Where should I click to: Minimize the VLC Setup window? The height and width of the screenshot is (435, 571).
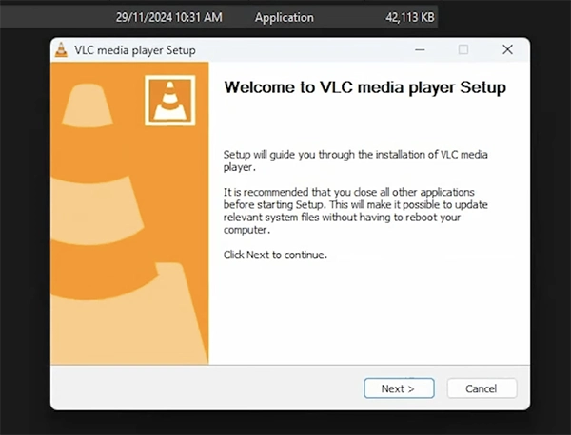point(420,49)
